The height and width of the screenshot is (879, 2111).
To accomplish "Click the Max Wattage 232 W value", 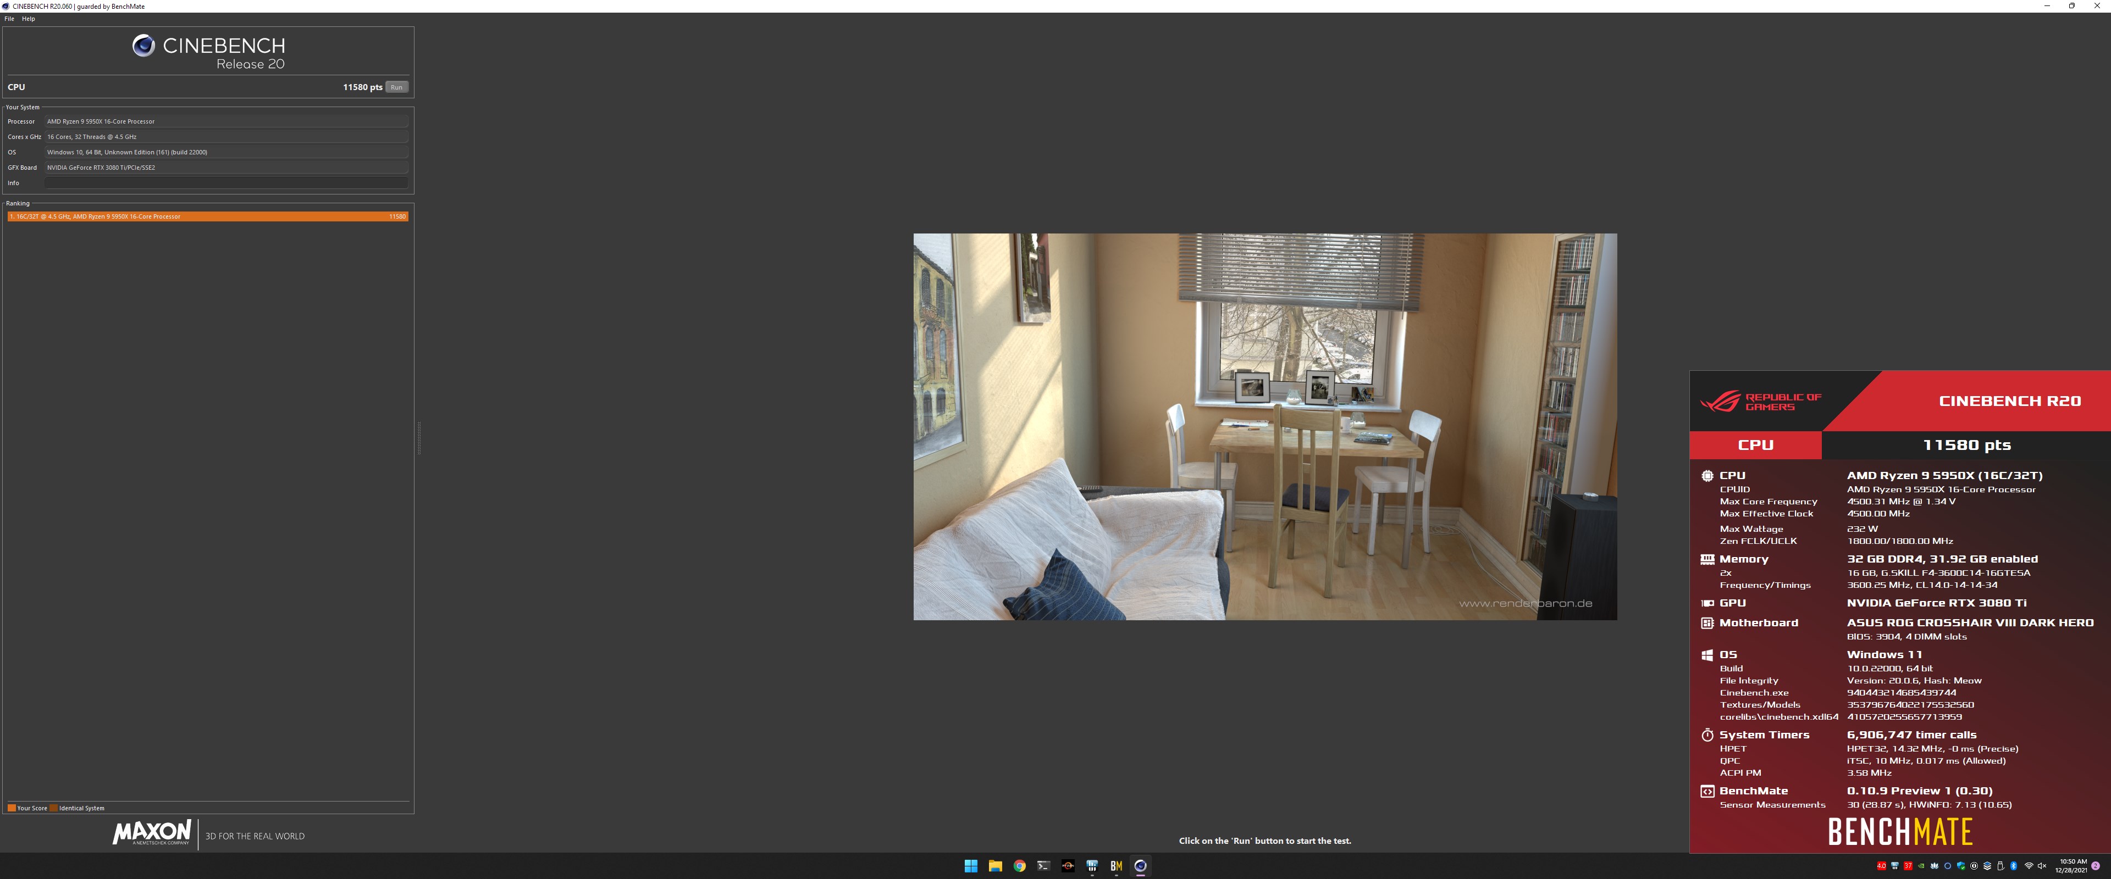I will [1862, 528].
